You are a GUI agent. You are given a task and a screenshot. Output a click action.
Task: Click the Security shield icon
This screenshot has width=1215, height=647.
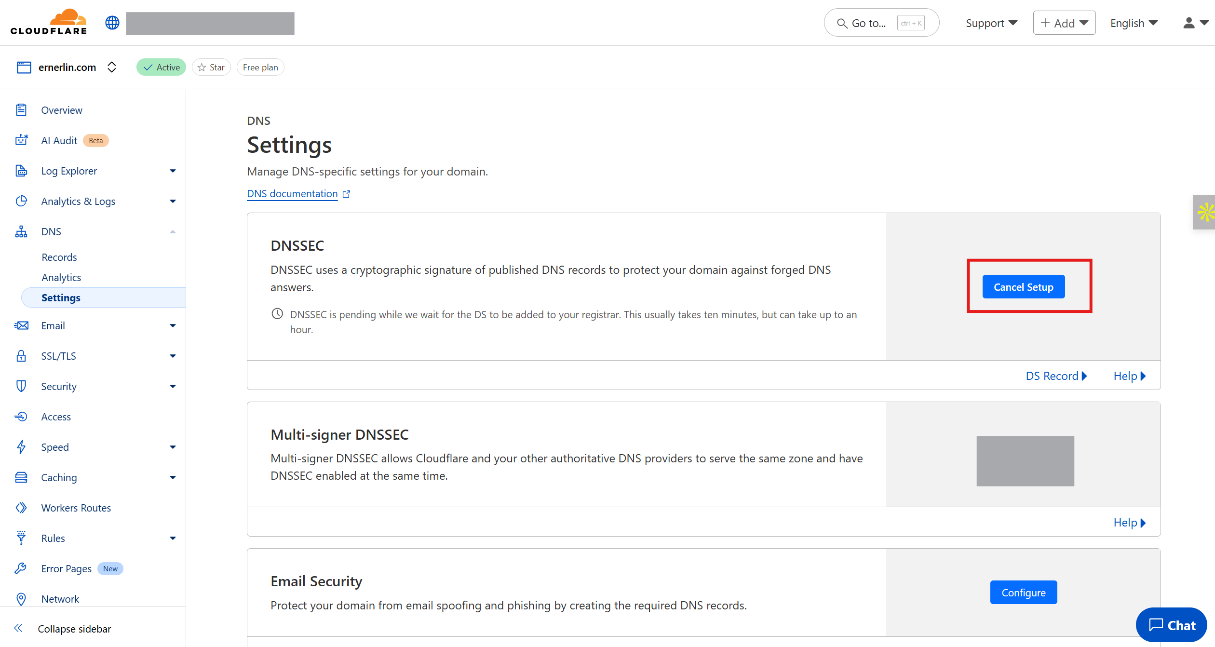click(21, 386)
